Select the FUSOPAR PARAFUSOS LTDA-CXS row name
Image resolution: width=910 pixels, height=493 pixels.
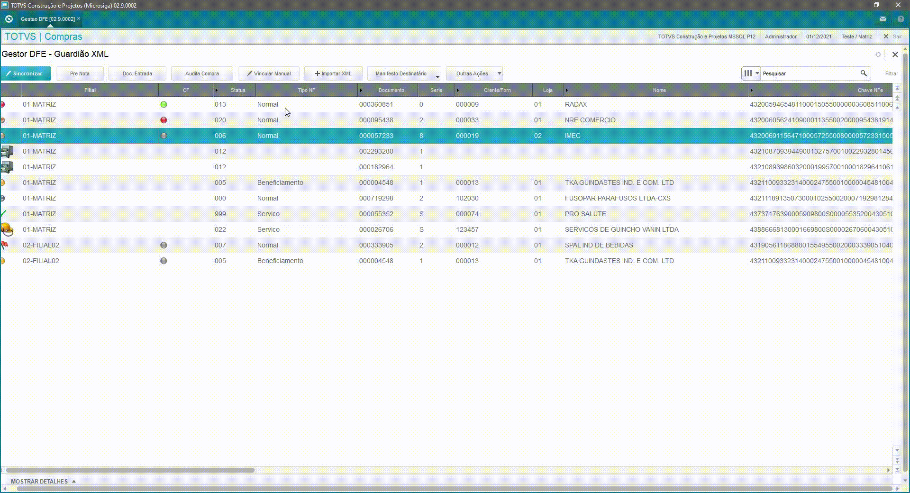pyautogui.click(x=618, y=198)
